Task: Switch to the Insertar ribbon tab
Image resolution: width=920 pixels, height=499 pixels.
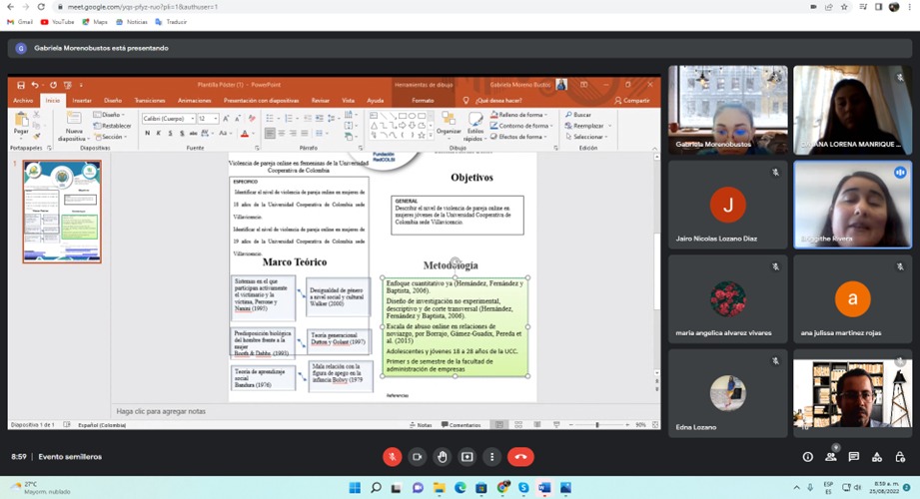Action: [x=82, y=100]
